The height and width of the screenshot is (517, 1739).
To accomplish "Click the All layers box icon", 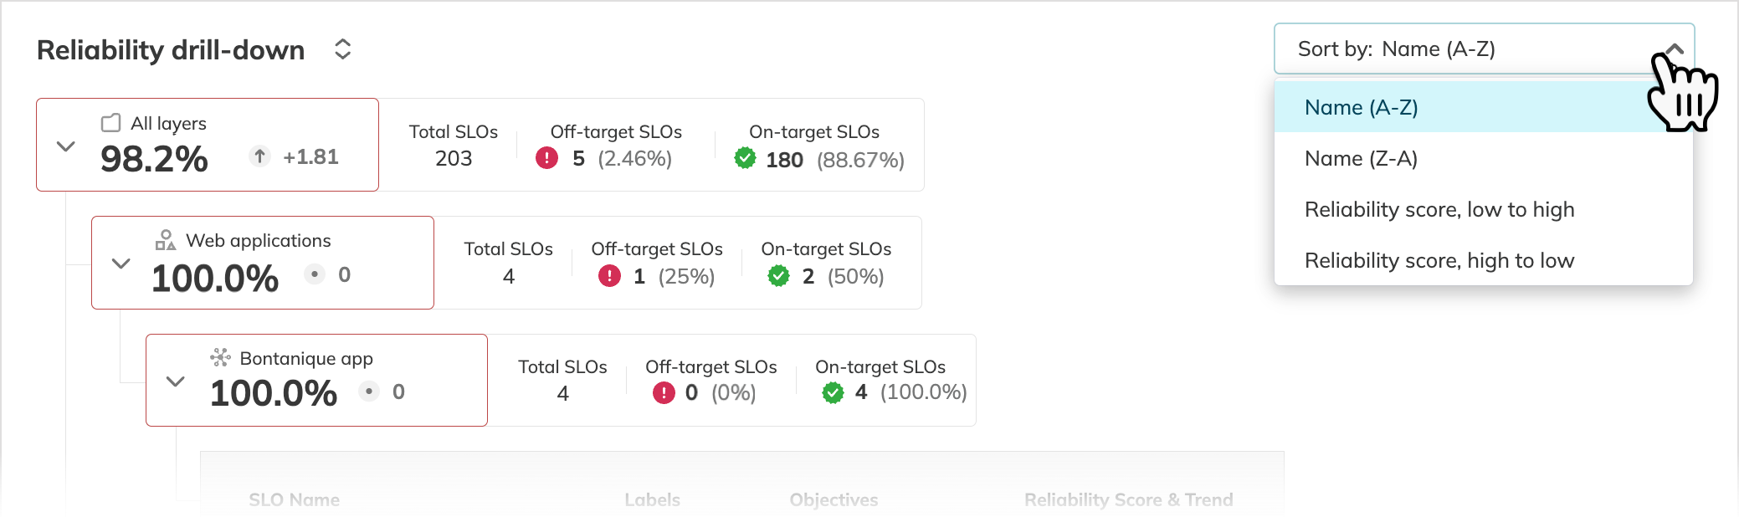I will click(111, 122).
